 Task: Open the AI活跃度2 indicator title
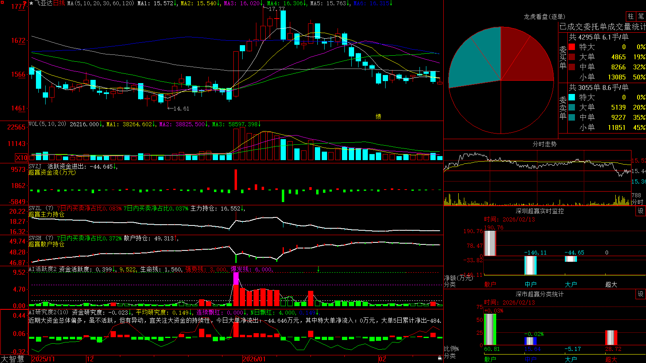[43, 269]
